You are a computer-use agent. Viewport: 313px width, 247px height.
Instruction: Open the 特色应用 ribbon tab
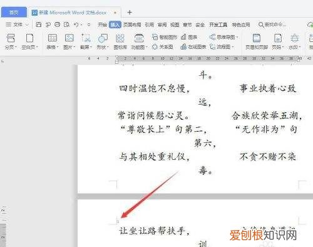[x=241, y=25]
